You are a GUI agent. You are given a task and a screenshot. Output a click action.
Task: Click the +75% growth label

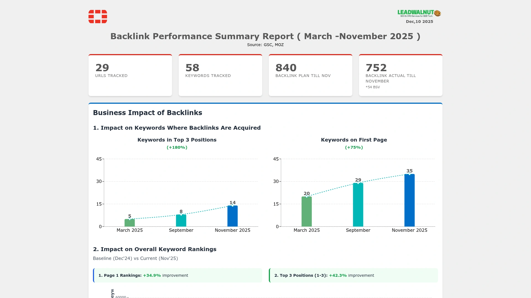point(354,147)
